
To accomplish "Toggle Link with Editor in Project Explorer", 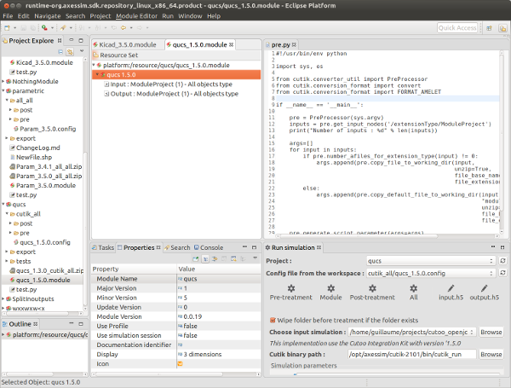I will pyautogui.click(x=70, y=51).
